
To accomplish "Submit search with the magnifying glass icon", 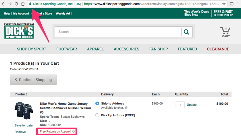I will click(186, 32).
